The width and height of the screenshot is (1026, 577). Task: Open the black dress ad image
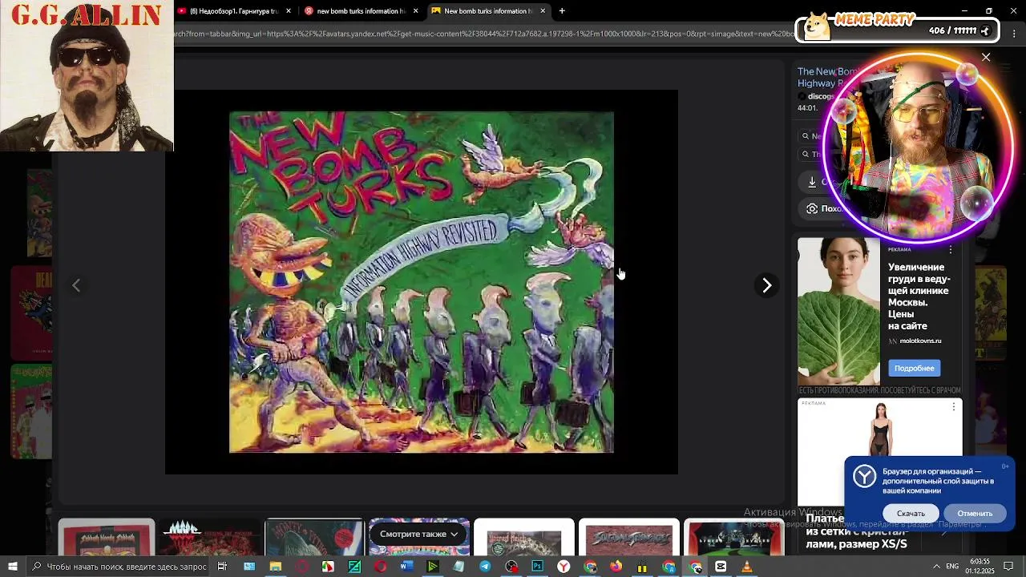(880, 430)
